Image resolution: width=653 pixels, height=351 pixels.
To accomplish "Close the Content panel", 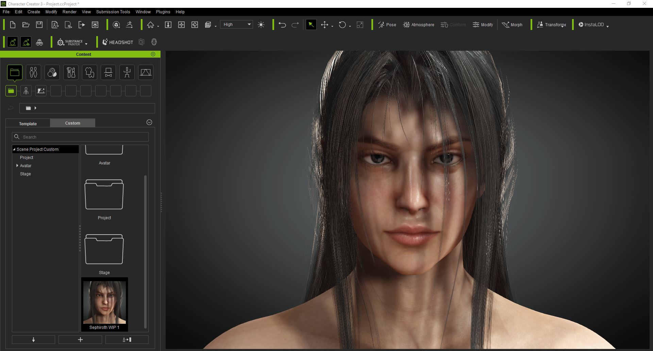I will (x=153, y=54).
